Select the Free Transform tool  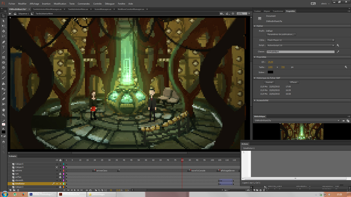(x=4, y=26)
